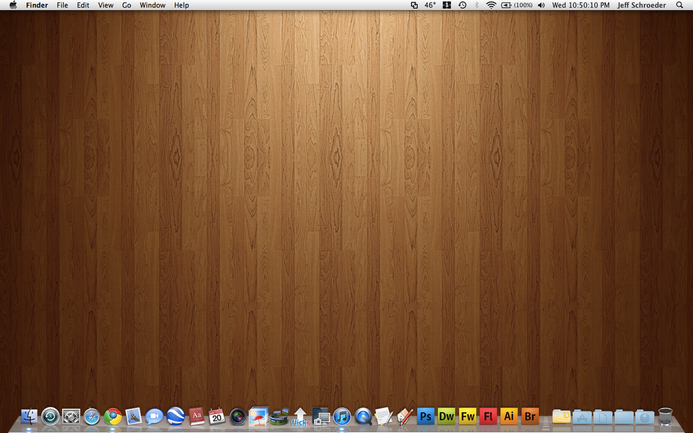Launch Time Machine from the Dock
This screenshot has height=433, width=693.
[x=50, y=416]
